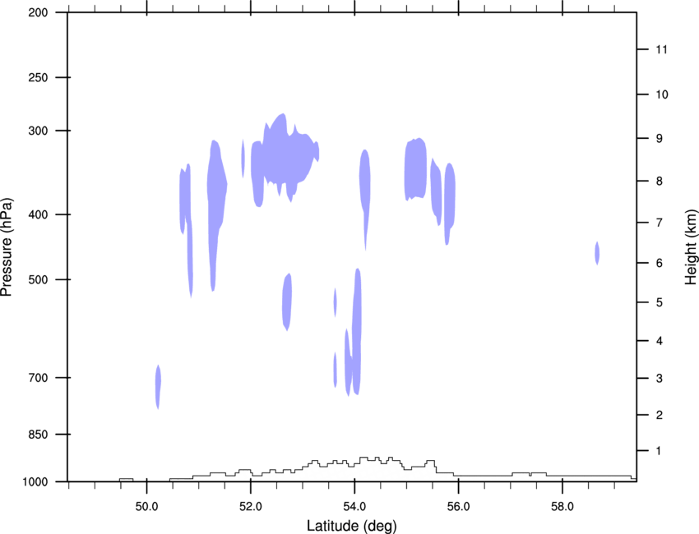Click the 'Pressure (hPa)' axis title

tap(7, 247)
